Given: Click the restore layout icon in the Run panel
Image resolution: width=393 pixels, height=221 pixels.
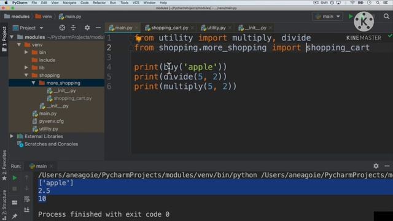Looking at the screenshot, I should pos(15,202).
